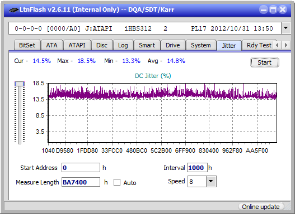The width and height of the screenshot is (295, 214).
Task: Open the ATAPI tab
Action: [77, 45]
